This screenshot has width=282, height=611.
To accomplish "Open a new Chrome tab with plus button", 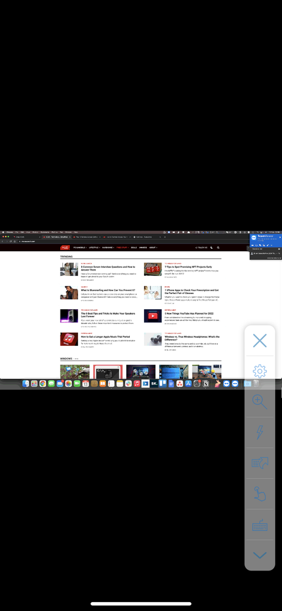I will (x=164, y=237).
